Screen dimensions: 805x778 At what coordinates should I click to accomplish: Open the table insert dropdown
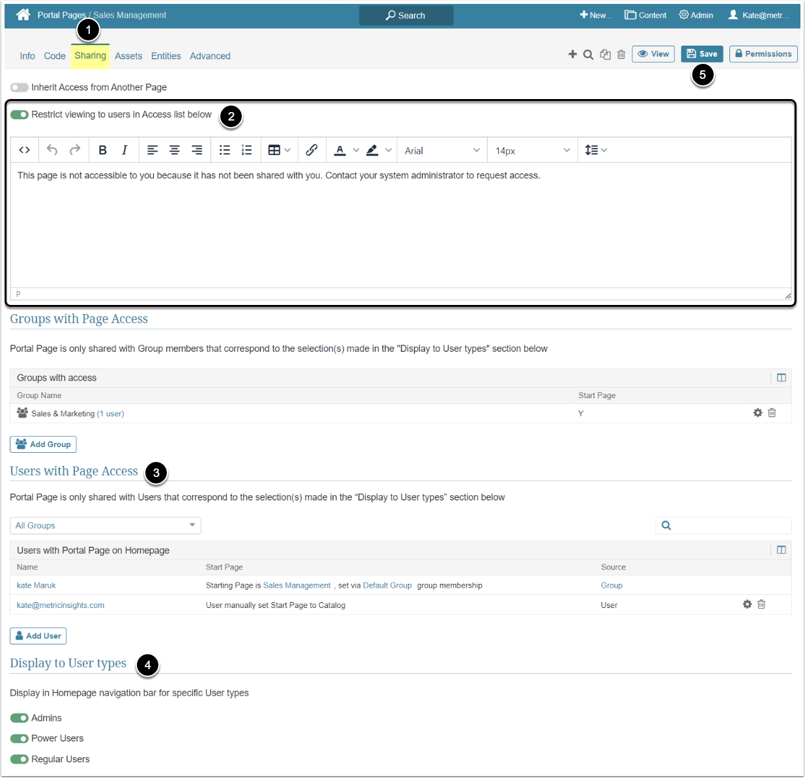point(280,151)
